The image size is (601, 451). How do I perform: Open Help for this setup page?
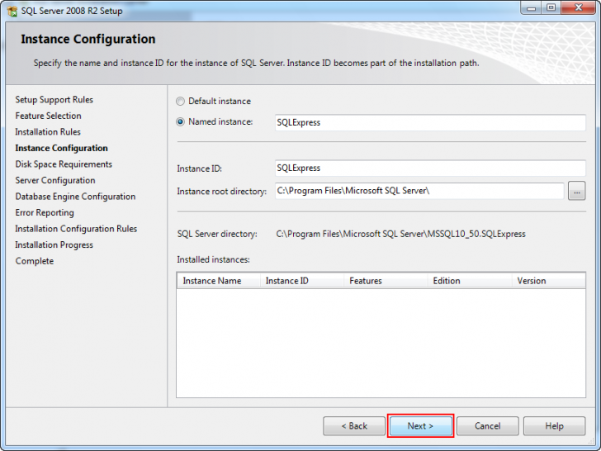click(x=554, y=426)
